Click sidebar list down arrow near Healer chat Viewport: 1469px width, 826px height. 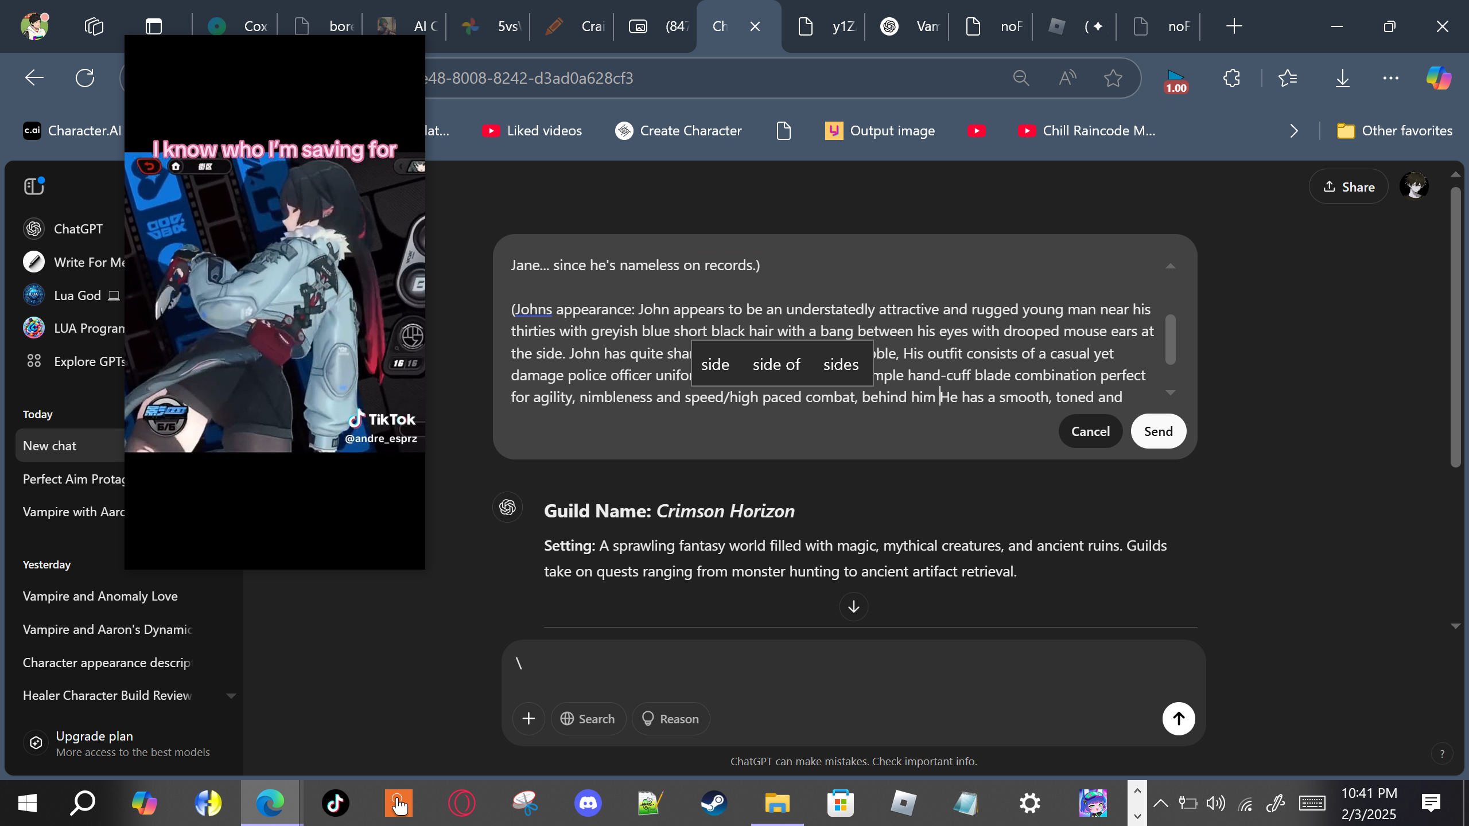[x=231, y=696]
